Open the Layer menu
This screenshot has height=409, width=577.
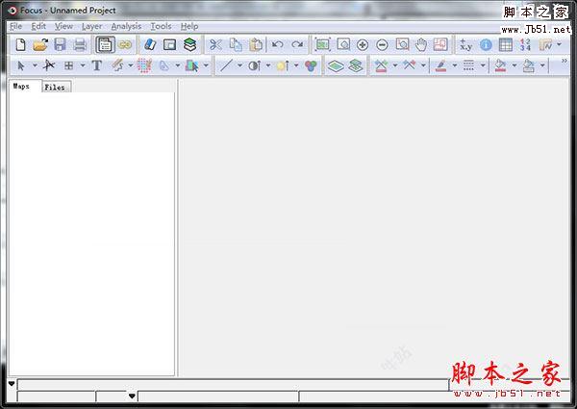click(91, 26)
